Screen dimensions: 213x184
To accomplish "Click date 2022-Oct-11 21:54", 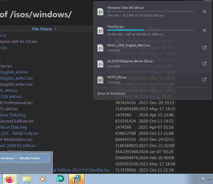I will coord(156,170).
